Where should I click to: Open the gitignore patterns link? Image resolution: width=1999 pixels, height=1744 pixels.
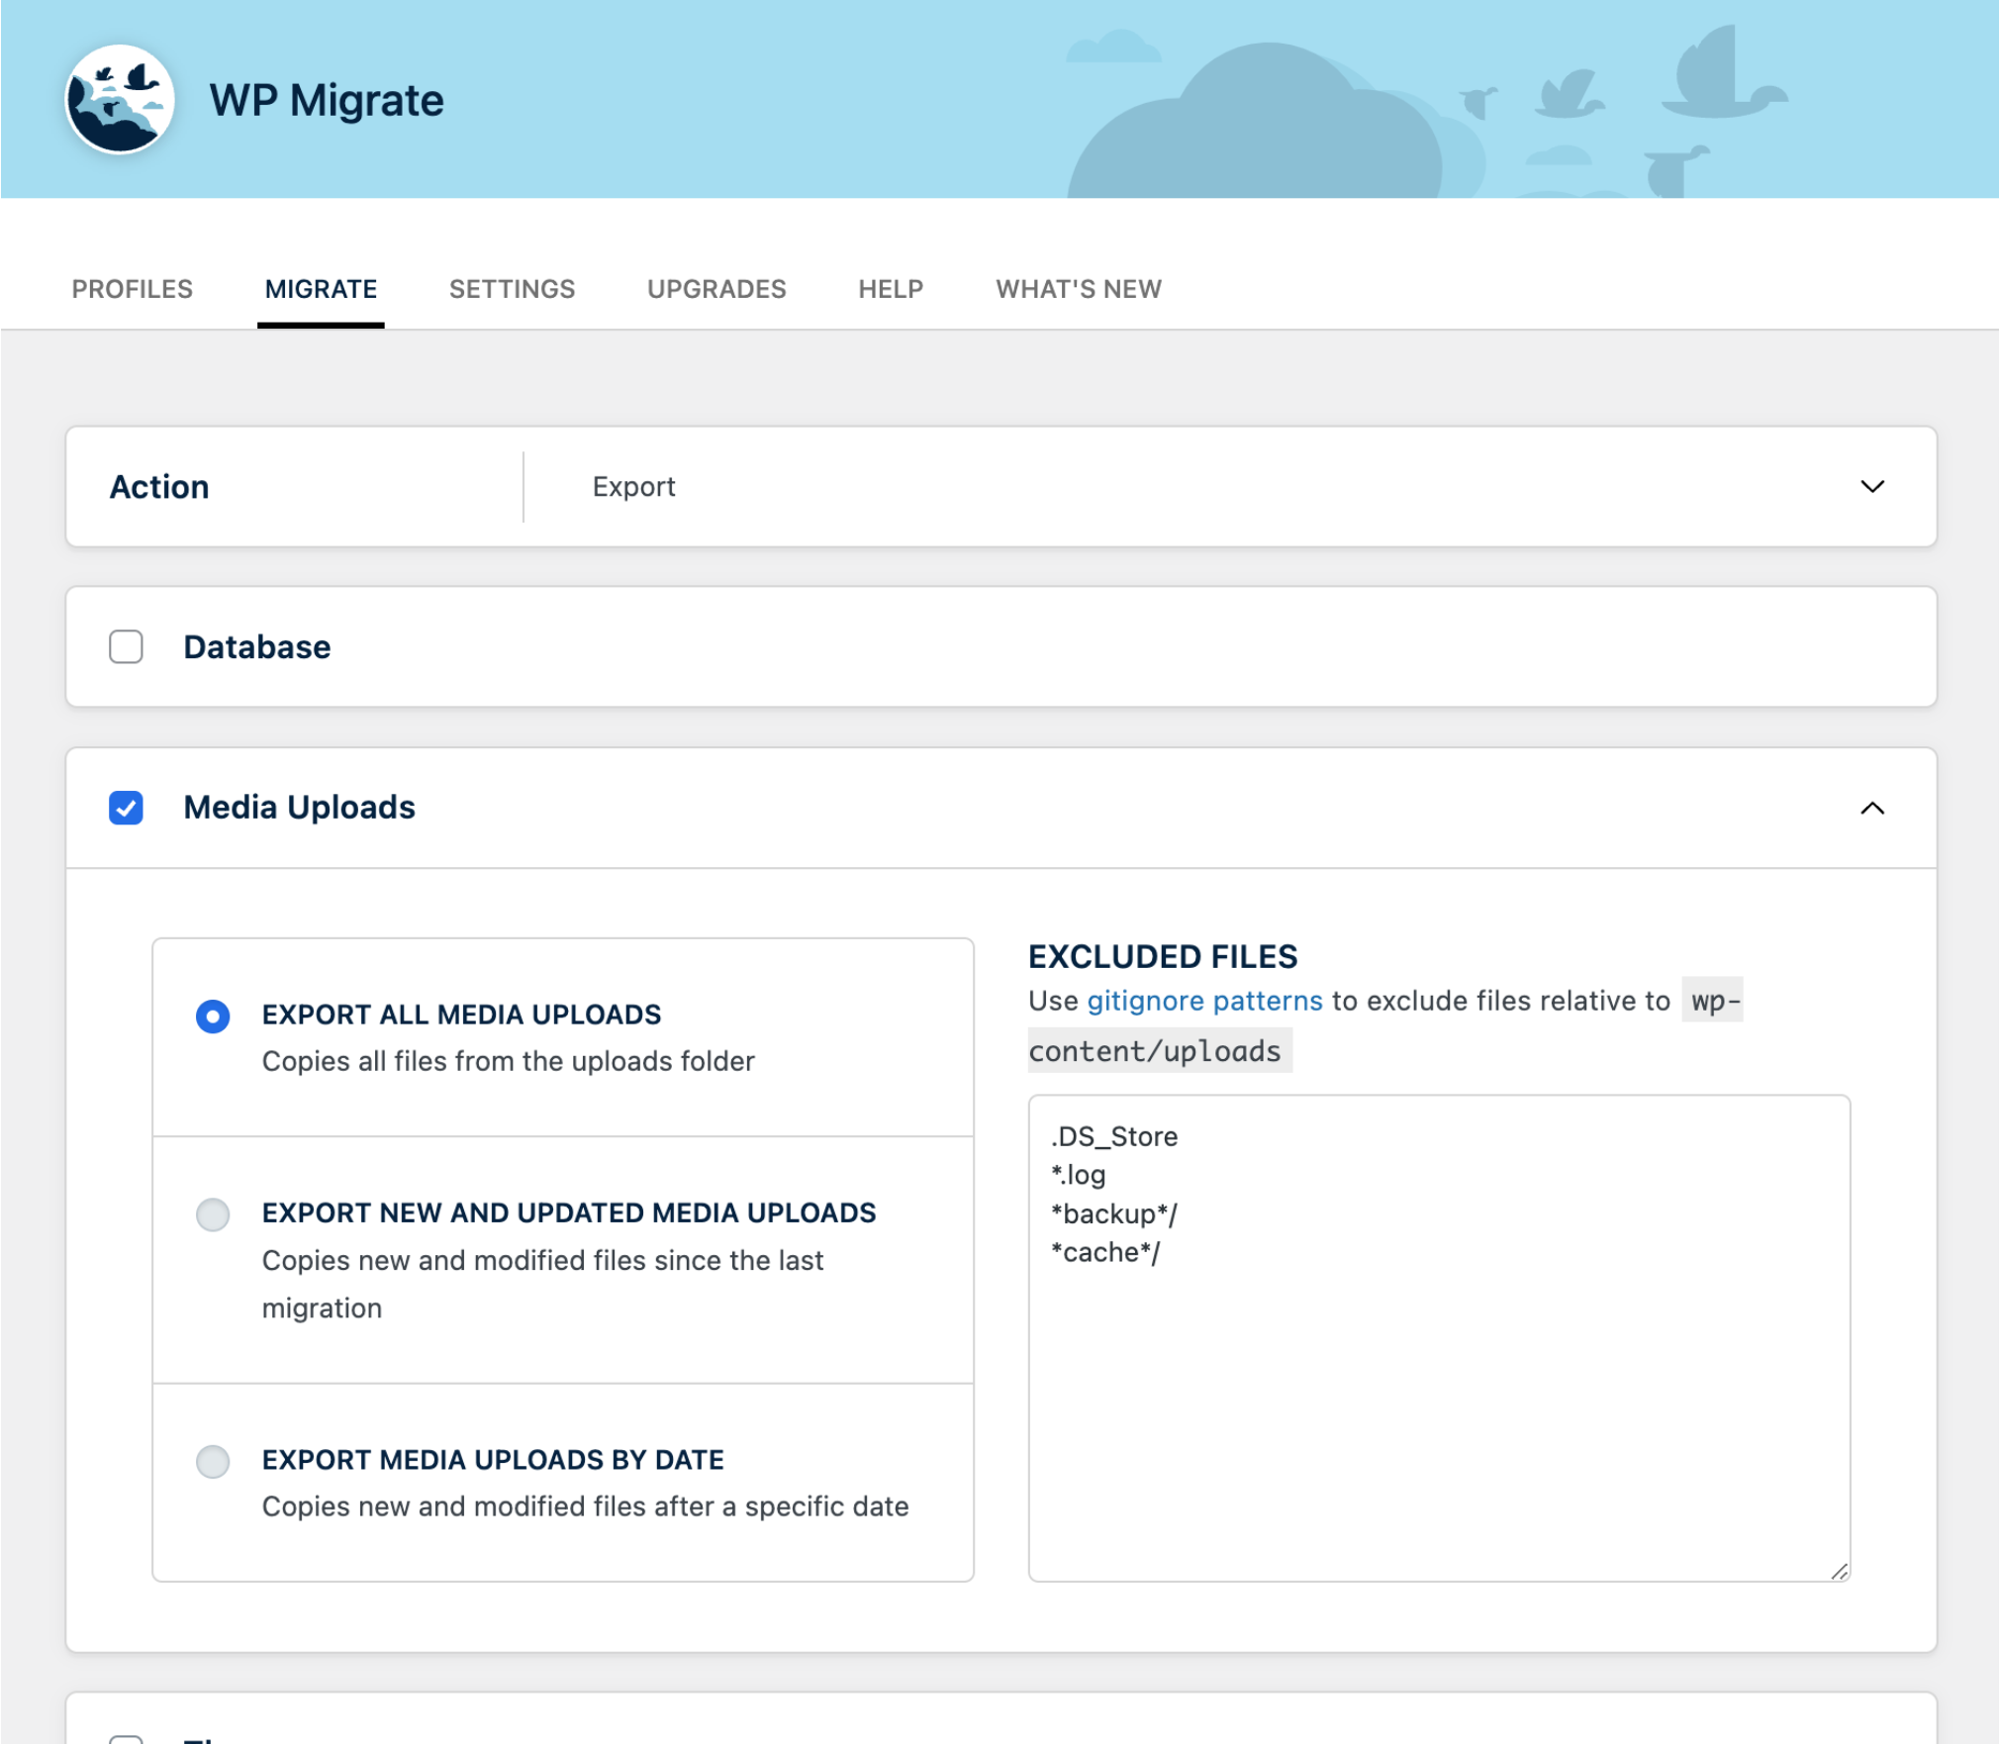tap(1203, 1002)
